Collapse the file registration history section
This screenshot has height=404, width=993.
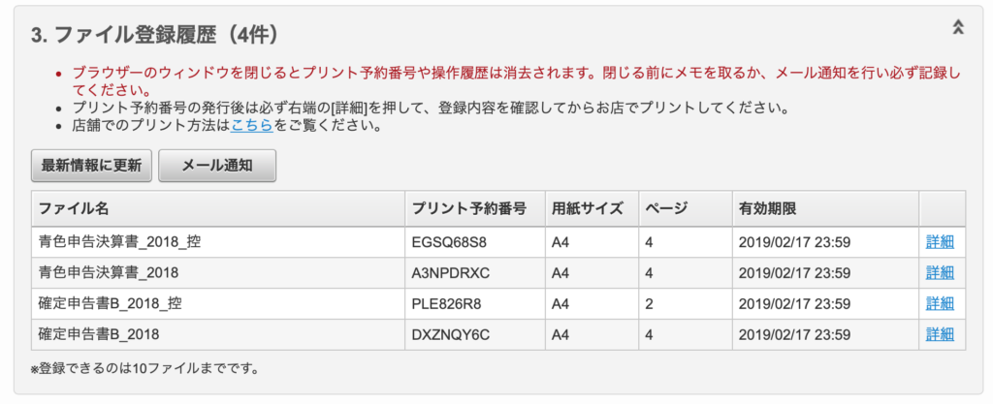[x=958, y=28]
